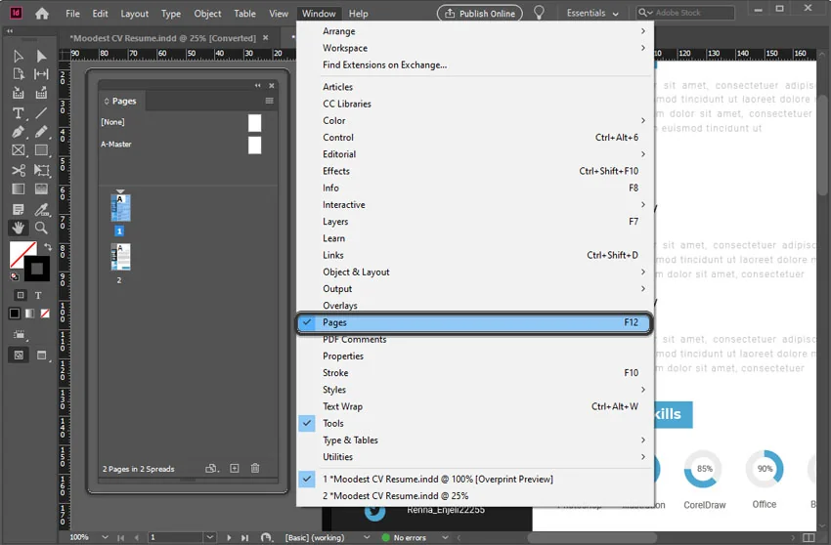Select the Line tool
Viewport: 831px width, 545px height.
pyautogui.click(x=41, y=113)
